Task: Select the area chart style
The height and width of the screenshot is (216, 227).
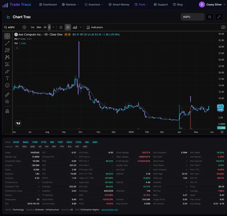Action: pos(75,27)
